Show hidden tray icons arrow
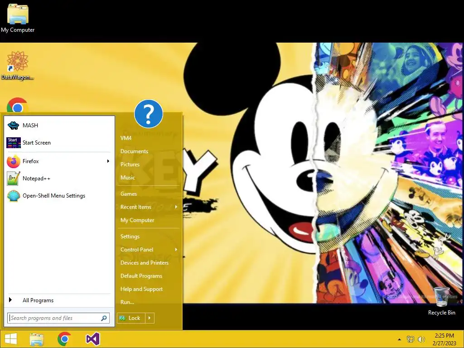Viewport: 464px width, 348px height. [400, 339]
